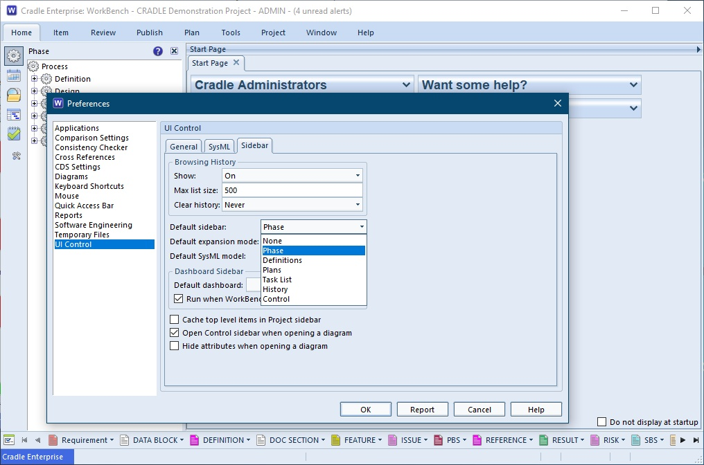Step quick access bar forward one
Image resolution: width=704 pixels, height=465 pixels.
click(x=683, y=440)
